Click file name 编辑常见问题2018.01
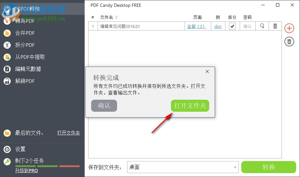Screen dimensions: 300x177 pos(120,26)
